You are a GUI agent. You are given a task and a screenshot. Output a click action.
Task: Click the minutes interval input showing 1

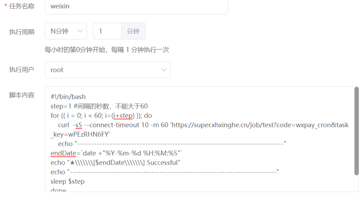[x=107, y=31]
